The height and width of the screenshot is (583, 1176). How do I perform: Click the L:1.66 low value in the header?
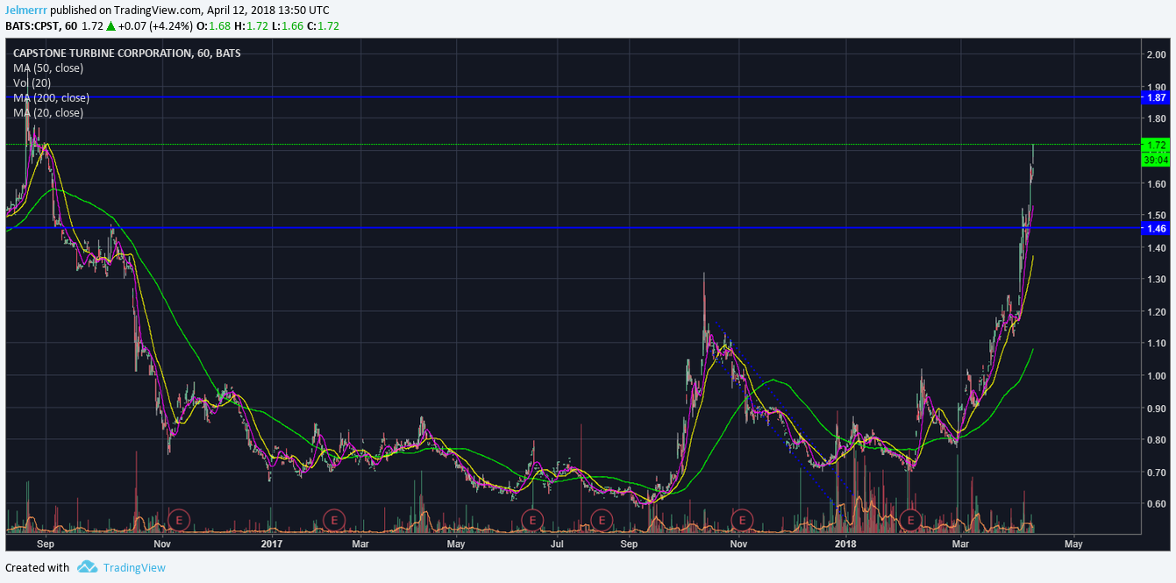286,26
